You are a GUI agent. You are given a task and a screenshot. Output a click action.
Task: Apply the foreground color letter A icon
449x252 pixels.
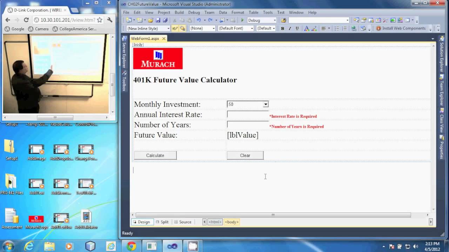pyautogui.click(x=306, y=28)
